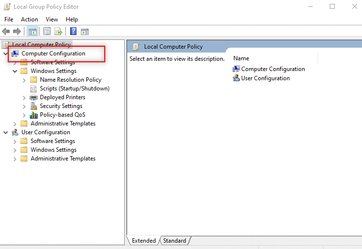
Task: Select Administrative Templates label under User Configuration
Action: 63,159
